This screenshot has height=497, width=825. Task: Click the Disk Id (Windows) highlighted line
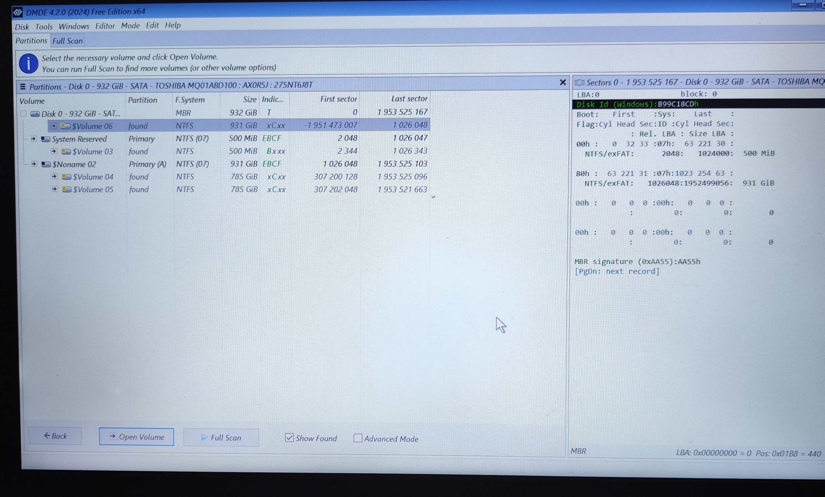click(x=699, y=104)
